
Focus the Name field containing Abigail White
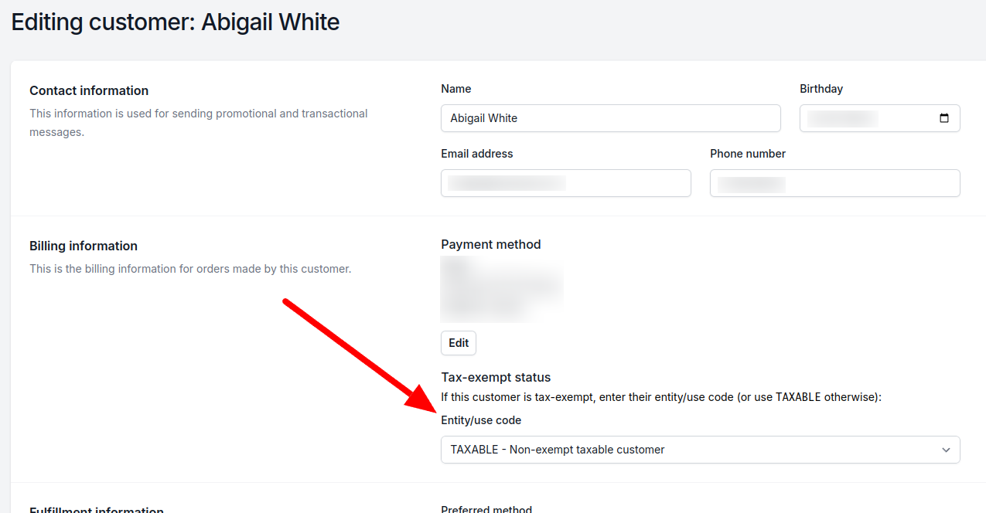point(610,118)
